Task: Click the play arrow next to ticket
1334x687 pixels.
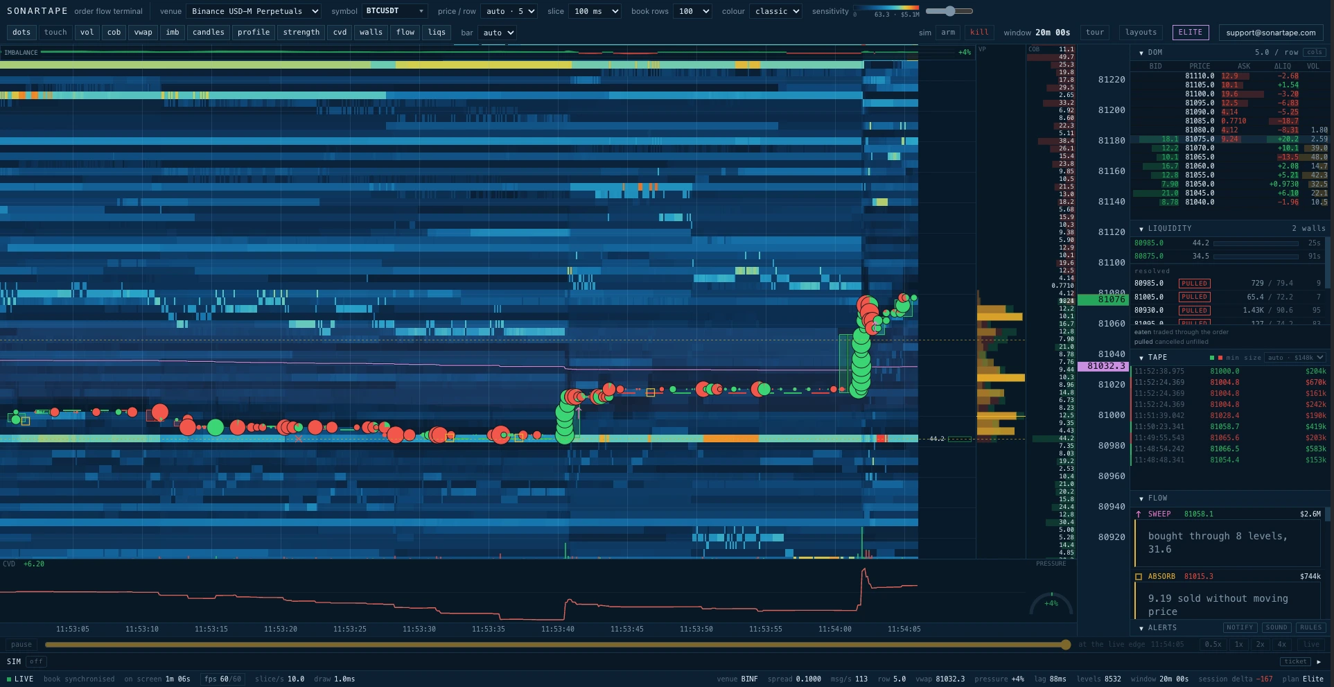Action: click(x=1319, y=661)
